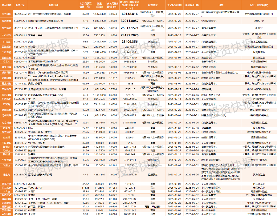The width and height of the screenshot is (277, 216).
Task: Select the quantity 2,418.3219
Action: 100,42
